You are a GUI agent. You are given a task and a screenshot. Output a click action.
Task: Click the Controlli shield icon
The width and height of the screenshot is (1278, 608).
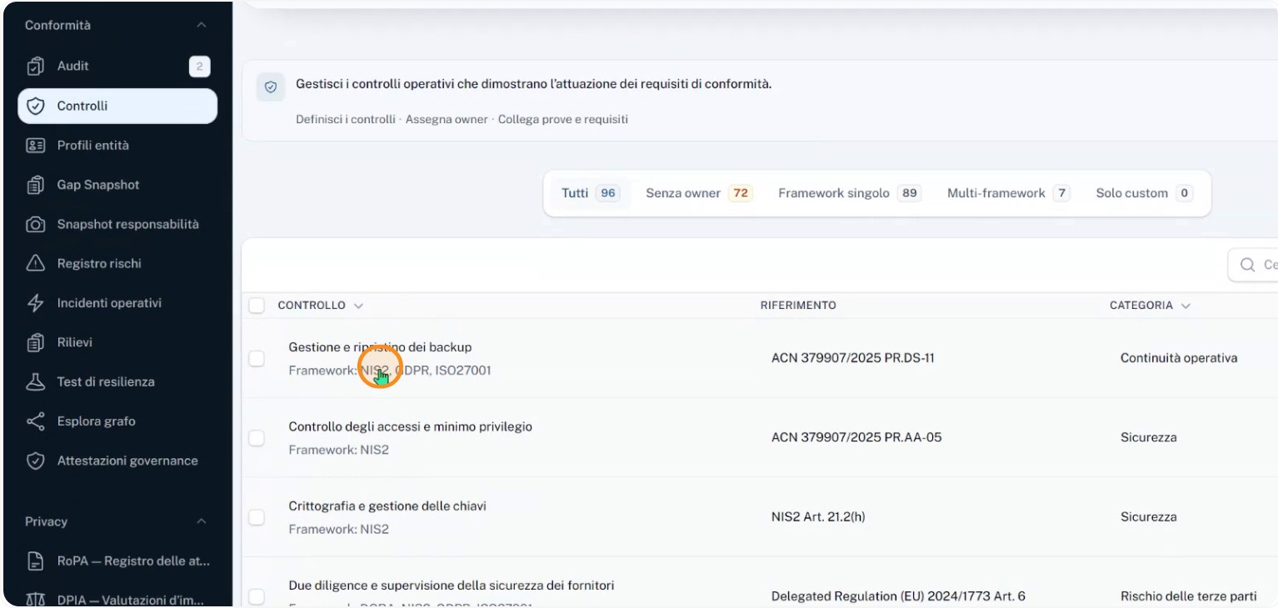pos(35,106)
